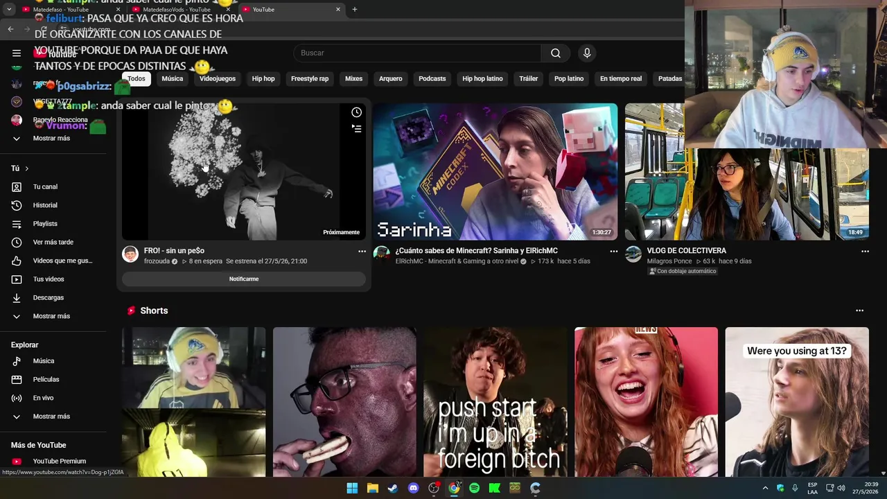The width and height of the screenshot is (887, 499).
Task: Select the Todos filter chip
Action: tap(136, 78)
